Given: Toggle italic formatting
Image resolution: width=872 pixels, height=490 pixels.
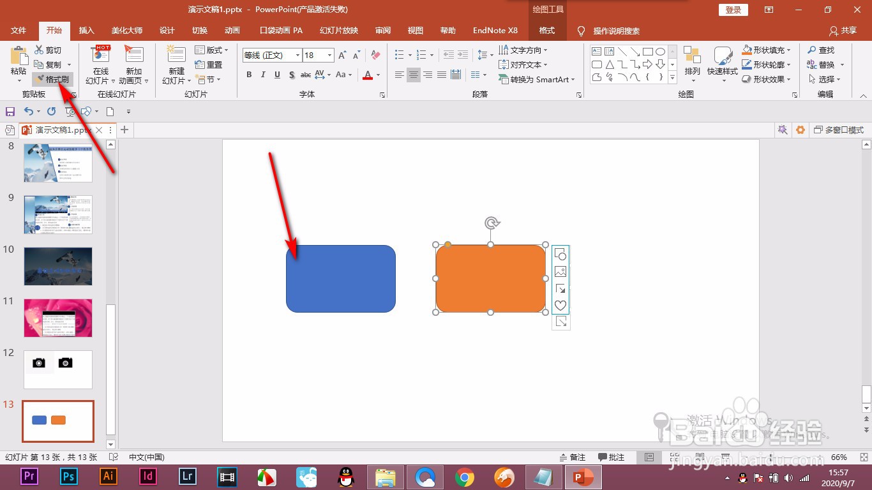Looking at the screenshot, I should click(263, 75).
